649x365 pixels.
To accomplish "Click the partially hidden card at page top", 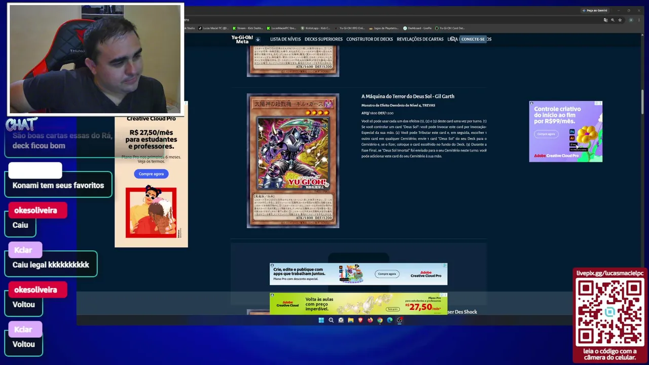I will (x=293, y=61).
